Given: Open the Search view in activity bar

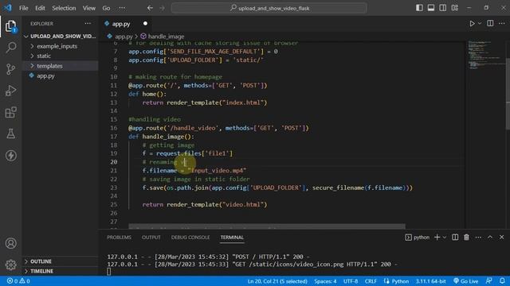Looking at the screenshot, I should pos(10,48).
